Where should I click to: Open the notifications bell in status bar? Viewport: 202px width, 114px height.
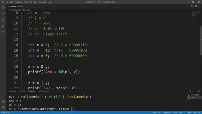(x=199, y=112)
